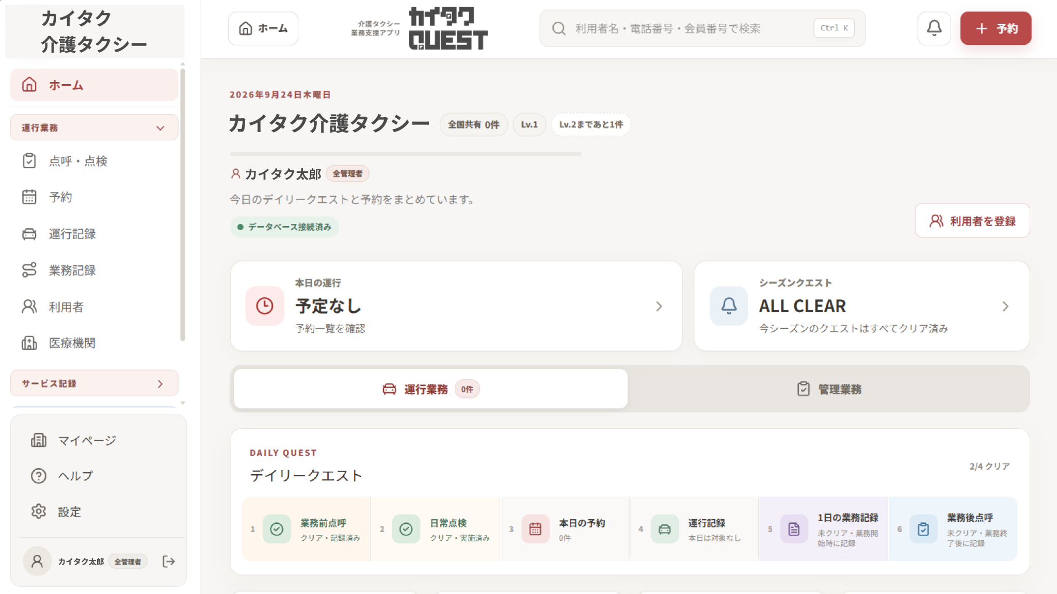Click the top ホーム button
The image size is (1057, 594).
click(x=263, y=28)
